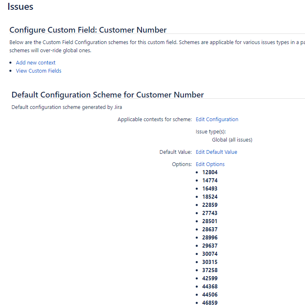Select the option 22859
The image size is (305, 308).
click(210, 205)
